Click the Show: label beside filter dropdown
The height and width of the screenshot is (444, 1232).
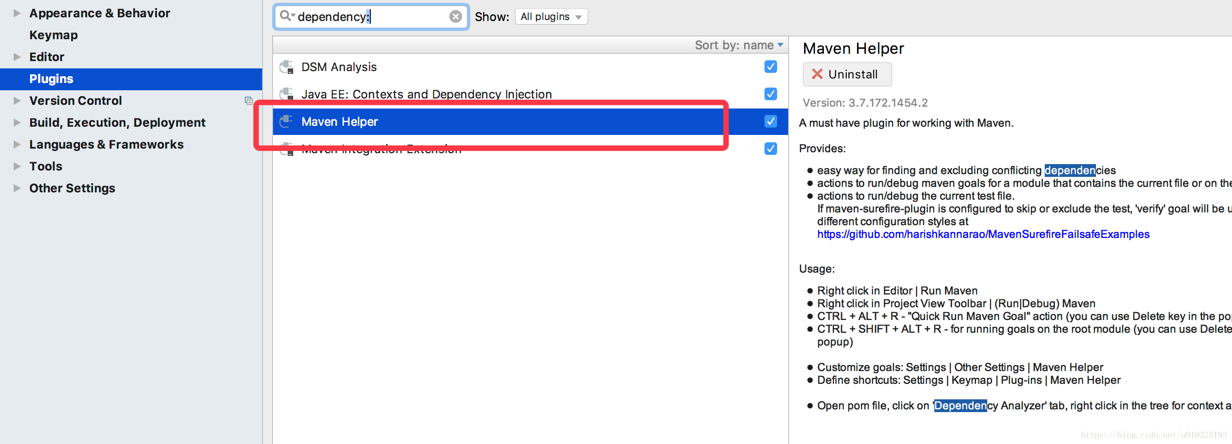click(492, 17)
